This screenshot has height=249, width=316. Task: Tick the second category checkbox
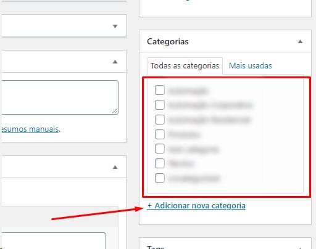click(x=160, y=105)
